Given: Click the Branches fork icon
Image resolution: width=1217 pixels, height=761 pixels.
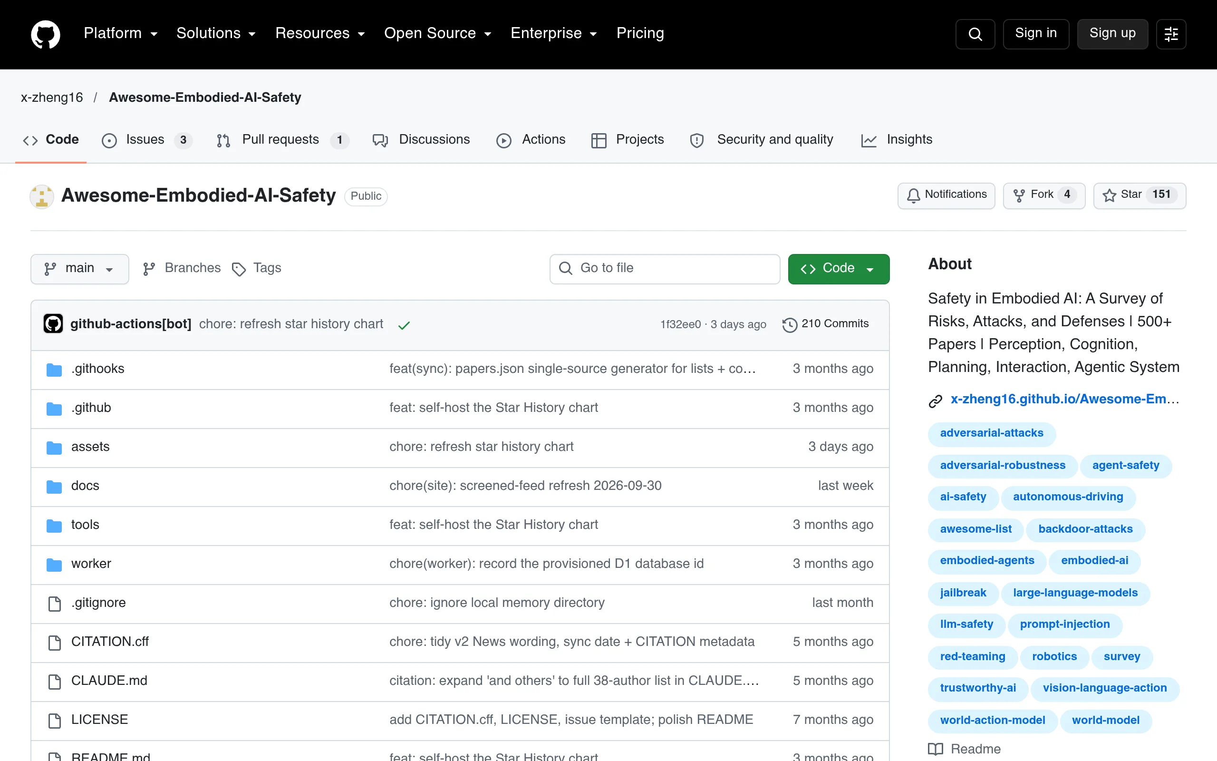Looking at the screenshot, I should [x=149, y=269].
